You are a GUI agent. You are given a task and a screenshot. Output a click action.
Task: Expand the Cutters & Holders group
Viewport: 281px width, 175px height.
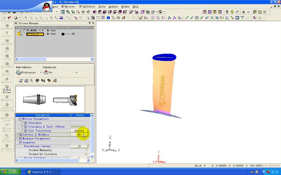(x=20, y=135)
